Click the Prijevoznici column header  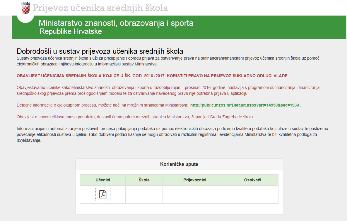click(195, 180)
